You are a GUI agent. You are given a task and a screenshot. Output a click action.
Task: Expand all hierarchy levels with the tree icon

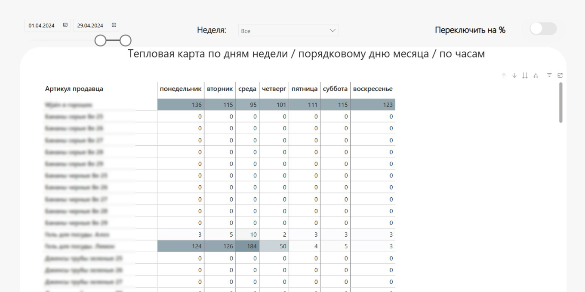[535, 75]
